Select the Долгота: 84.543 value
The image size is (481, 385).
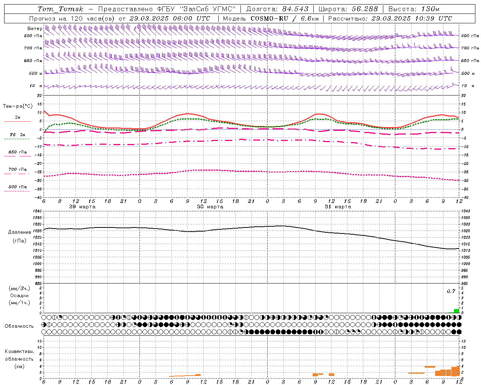(x=277, y=9)
